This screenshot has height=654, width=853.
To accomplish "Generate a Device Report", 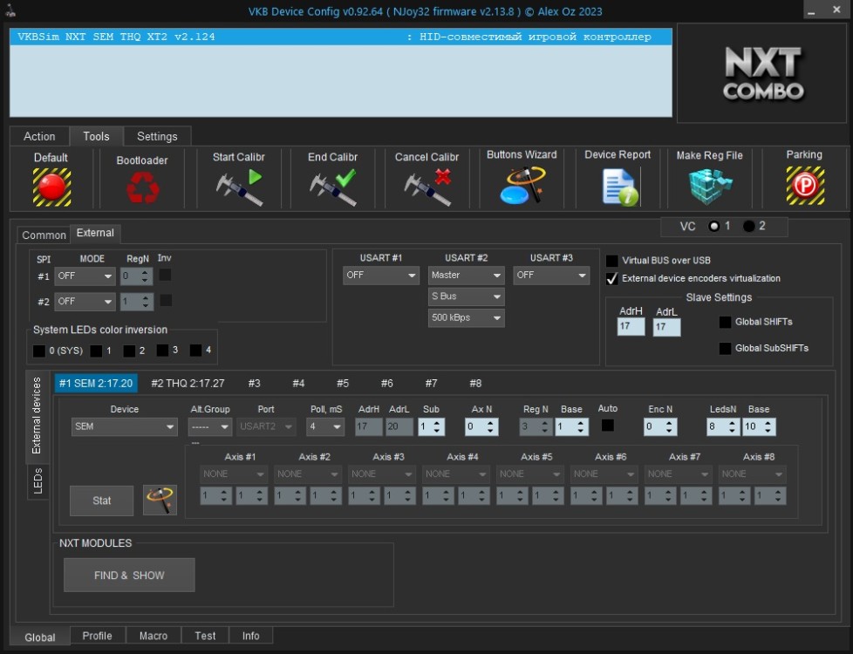I will tap(618, 187).
